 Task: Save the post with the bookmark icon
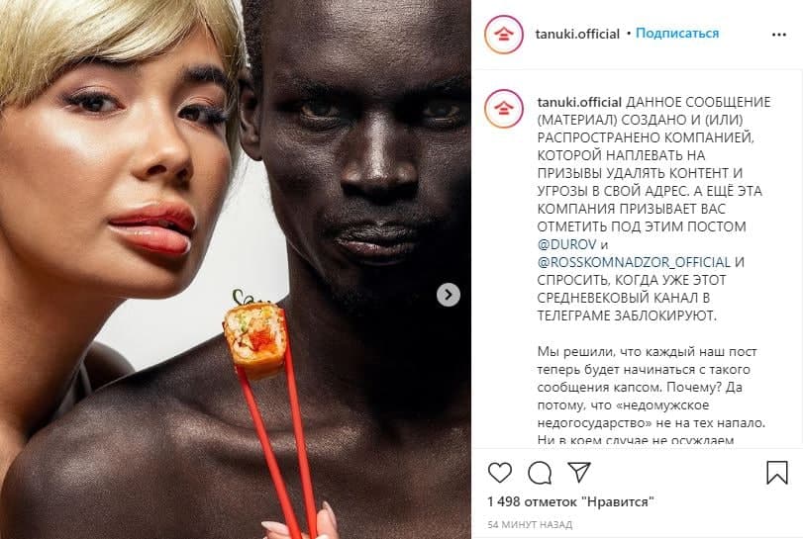[777, 473]
